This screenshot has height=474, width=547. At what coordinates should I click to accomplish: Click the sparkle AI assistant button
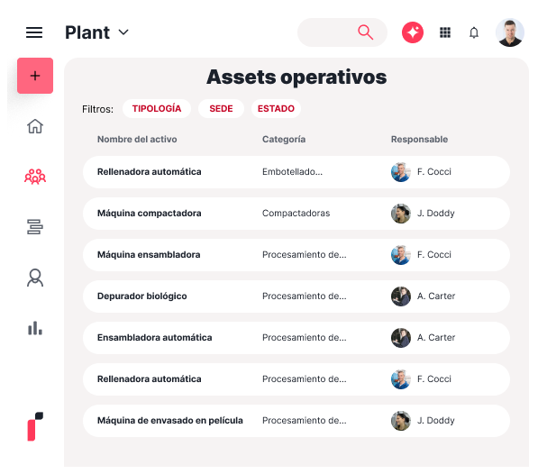tap(413, 32)
